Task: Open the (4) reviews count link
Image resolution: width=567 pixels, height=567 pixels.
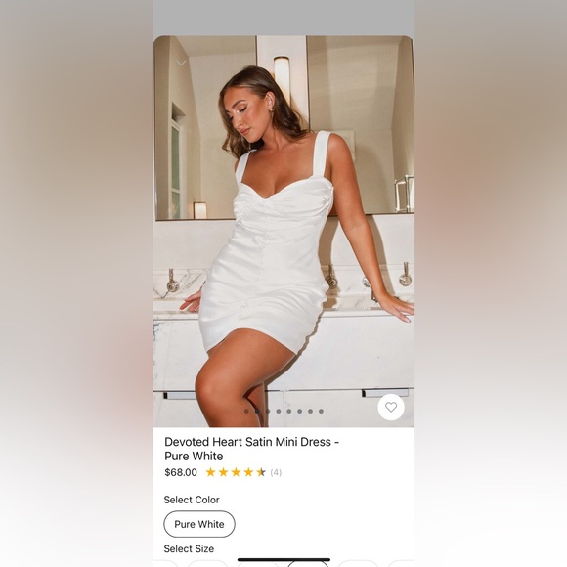Action: pos(276,472)
